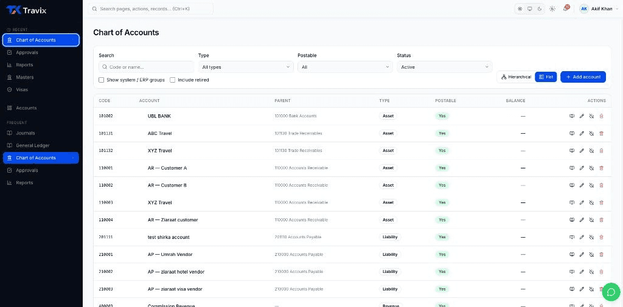623x307 pixels.
Task: Open General Ledger in the sidebar
Action: point(41,145)
